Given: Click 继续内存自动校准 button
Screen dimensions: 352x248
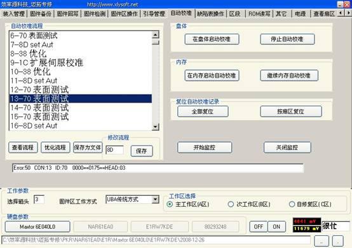Looking at the screenshot, I should pyautogui.click(x=289, y=76).
